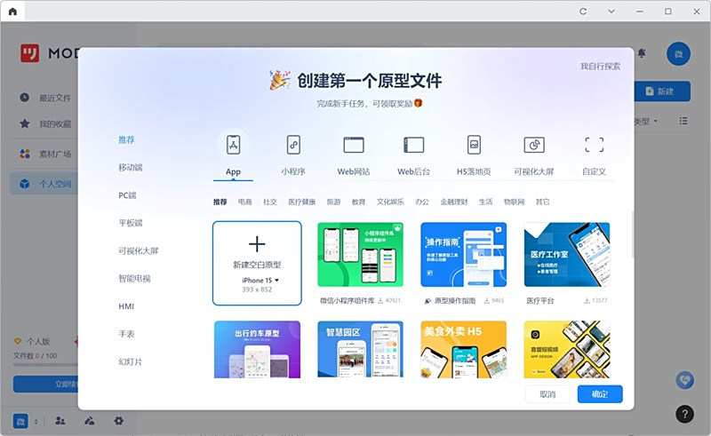Click the notification bell icon
Screen dimensions: 711x436
tap(642, 54)
